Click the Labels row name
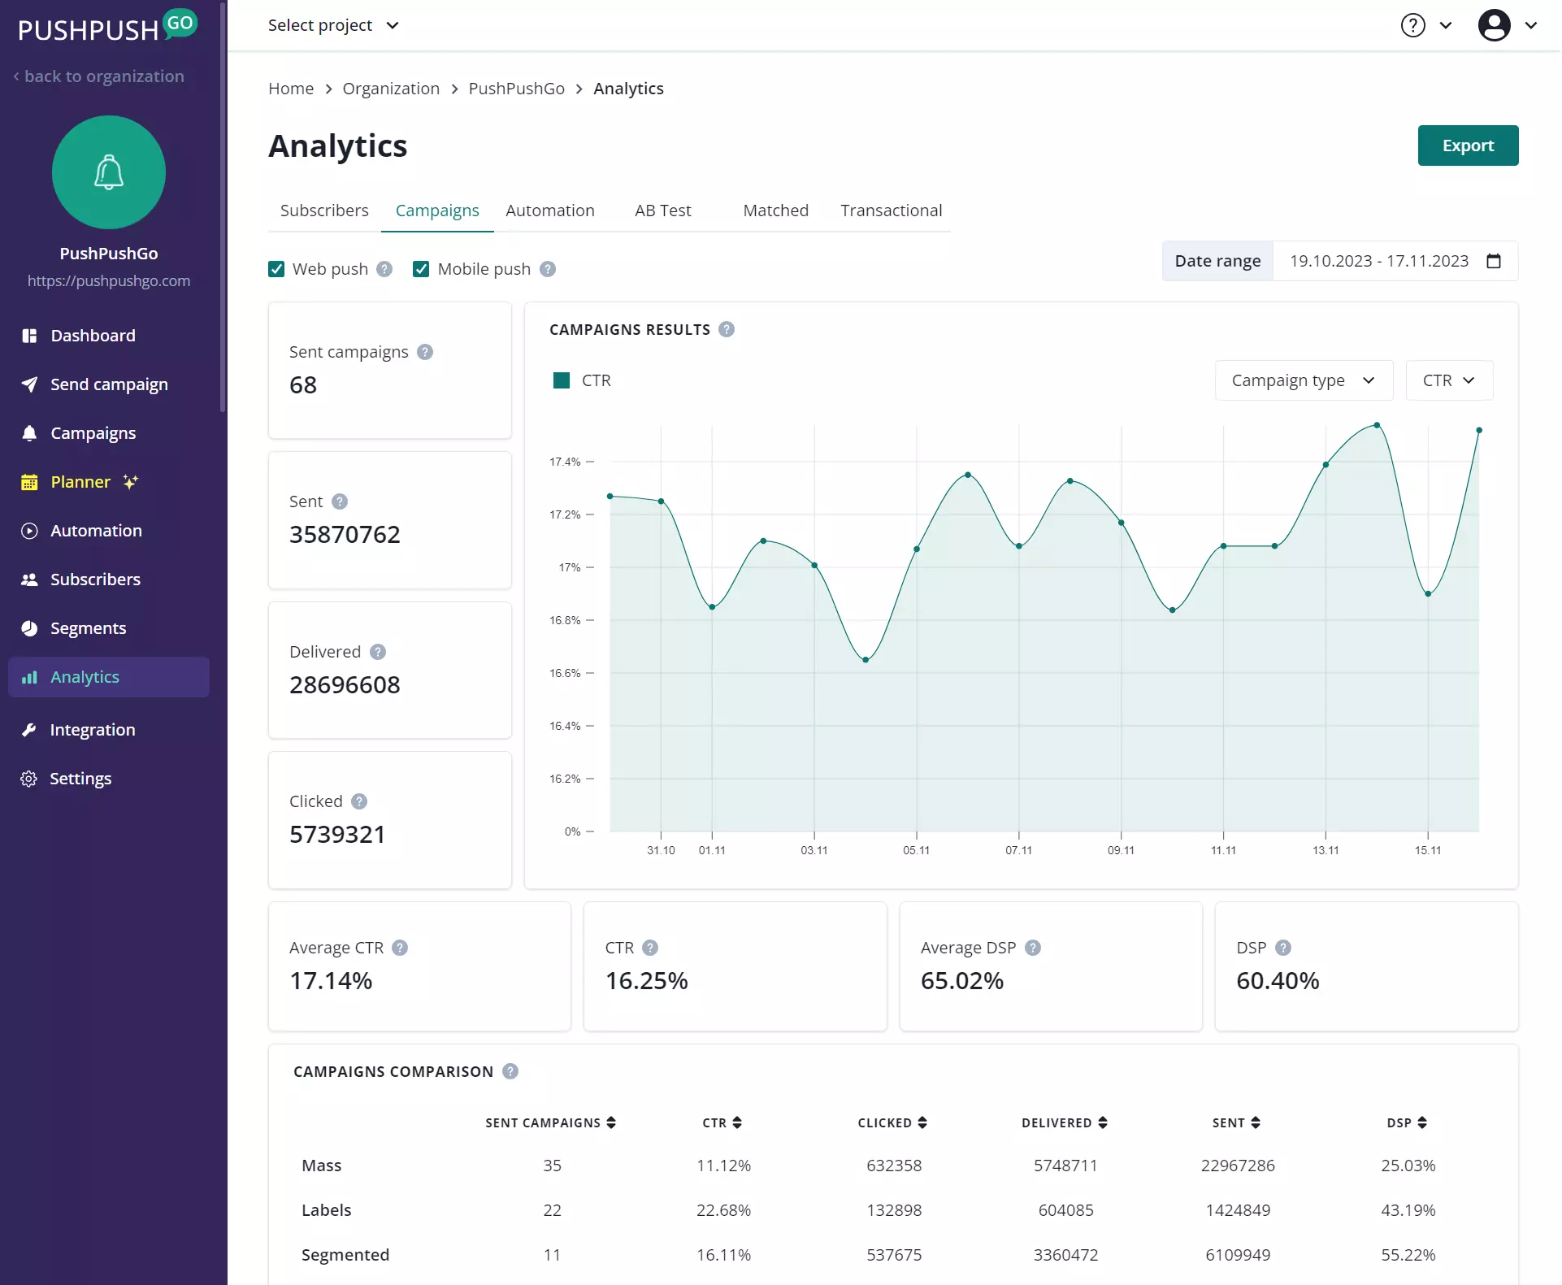The width and height of the screenshot is (1562, 1285). pyautogui.click(x=327, y=1210)
